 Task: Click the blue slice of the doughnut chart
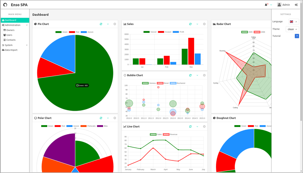pyautogui.click(x=240, y=143)
